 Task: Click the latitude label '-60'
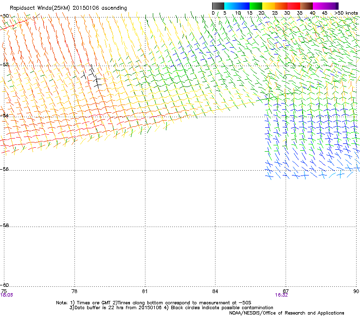tap(4, 285)
